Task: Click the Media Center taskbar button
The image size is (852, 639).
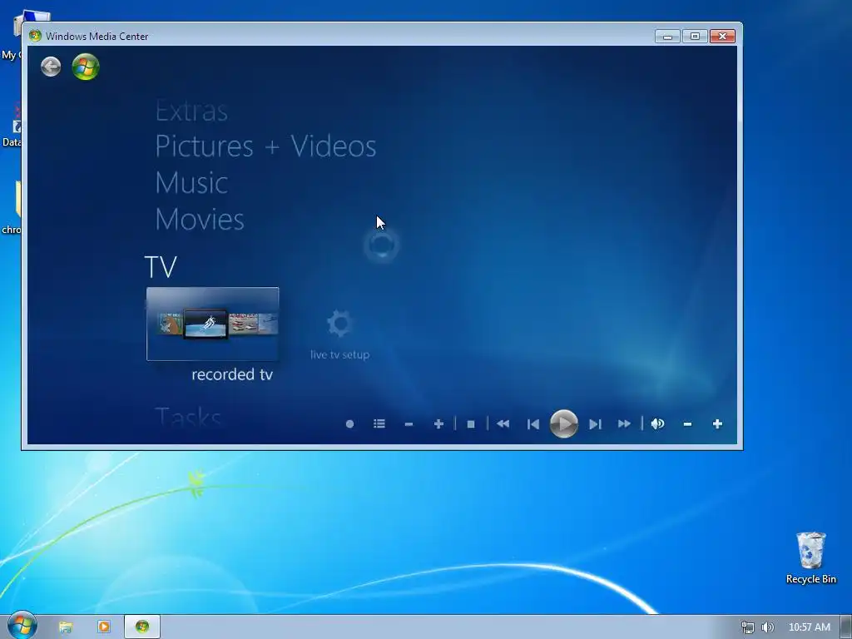Action: coord(142,627)
